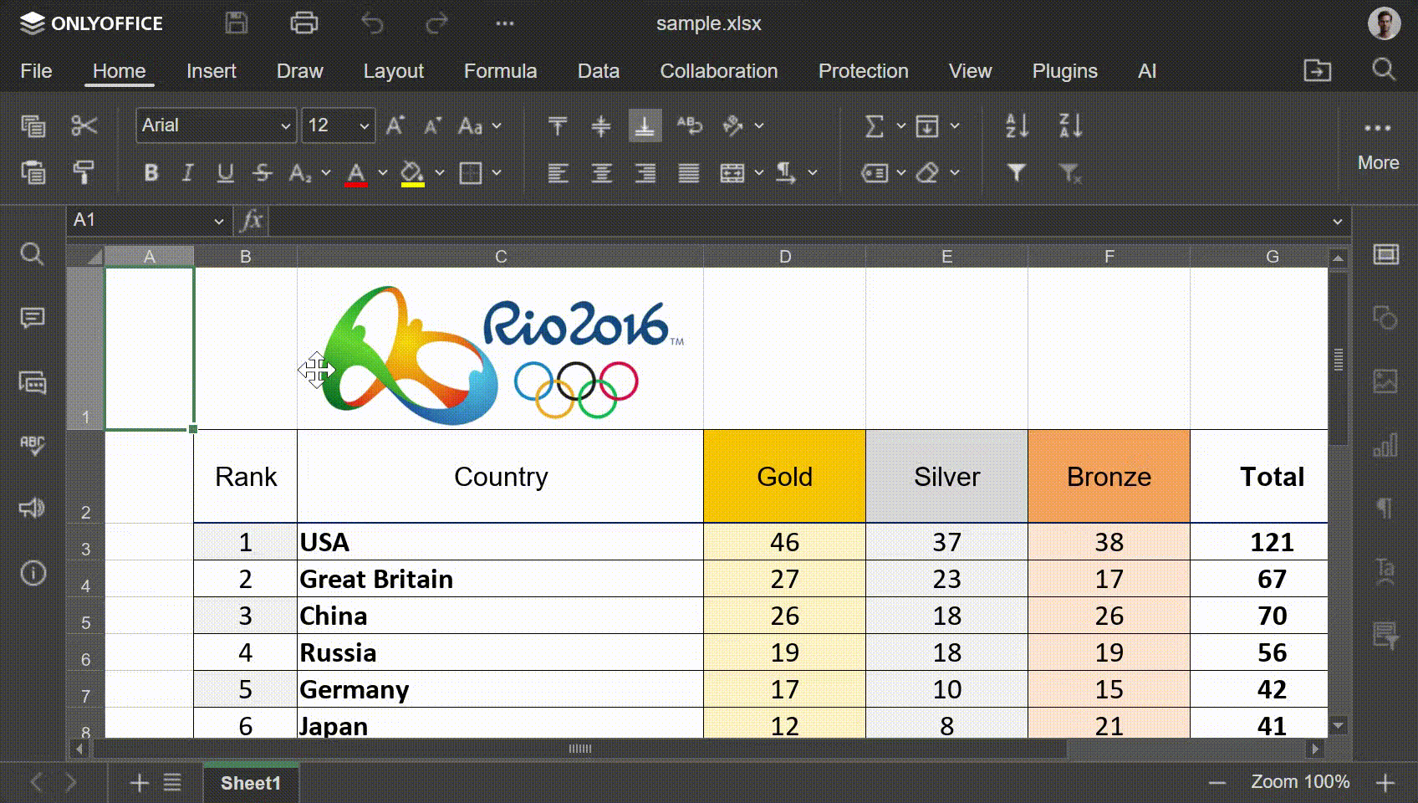The width and height of the screenshot is (1418, 803).
Task: Select the Copy style paintbrush
Action: pyautogui.click(x=84, y=172)
